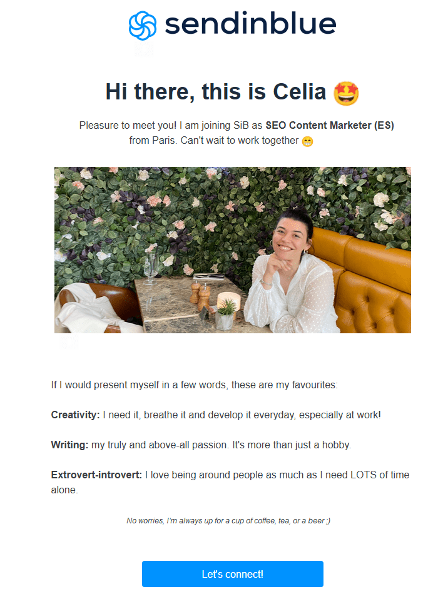This screenshot has height=594, width=443.
Task: Click the "If I would present myself" sentence
Action: pos(195,385)
